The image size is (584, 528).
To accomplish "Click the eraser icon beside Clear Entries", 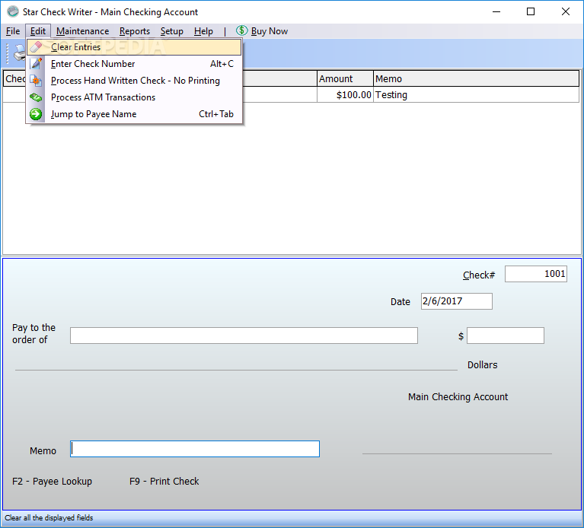I will tap(36, 47).
